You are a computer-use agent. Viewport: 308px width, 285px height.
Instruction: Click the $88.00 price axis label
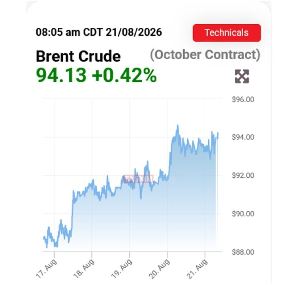[243, 252]
